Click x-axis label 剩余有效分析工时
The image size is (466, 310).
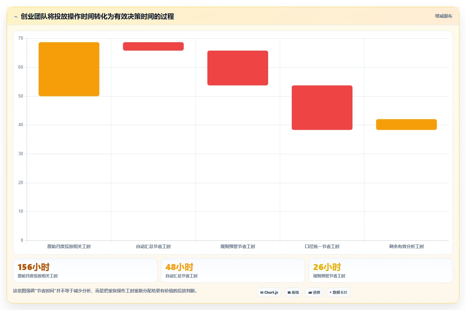[x=406, y=246]
